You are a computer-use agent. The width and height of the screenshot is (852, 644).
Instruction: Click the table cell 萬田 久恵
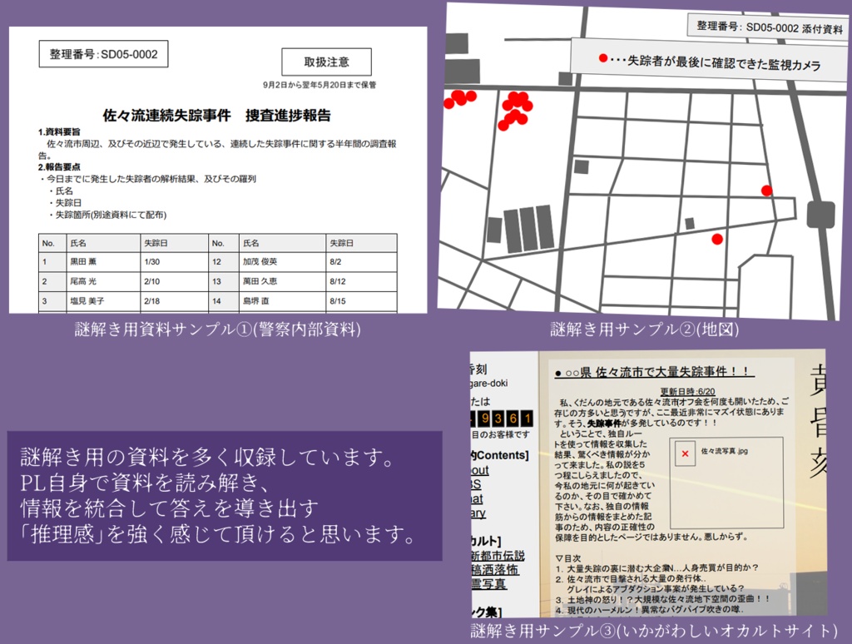(x=282, y=281)
